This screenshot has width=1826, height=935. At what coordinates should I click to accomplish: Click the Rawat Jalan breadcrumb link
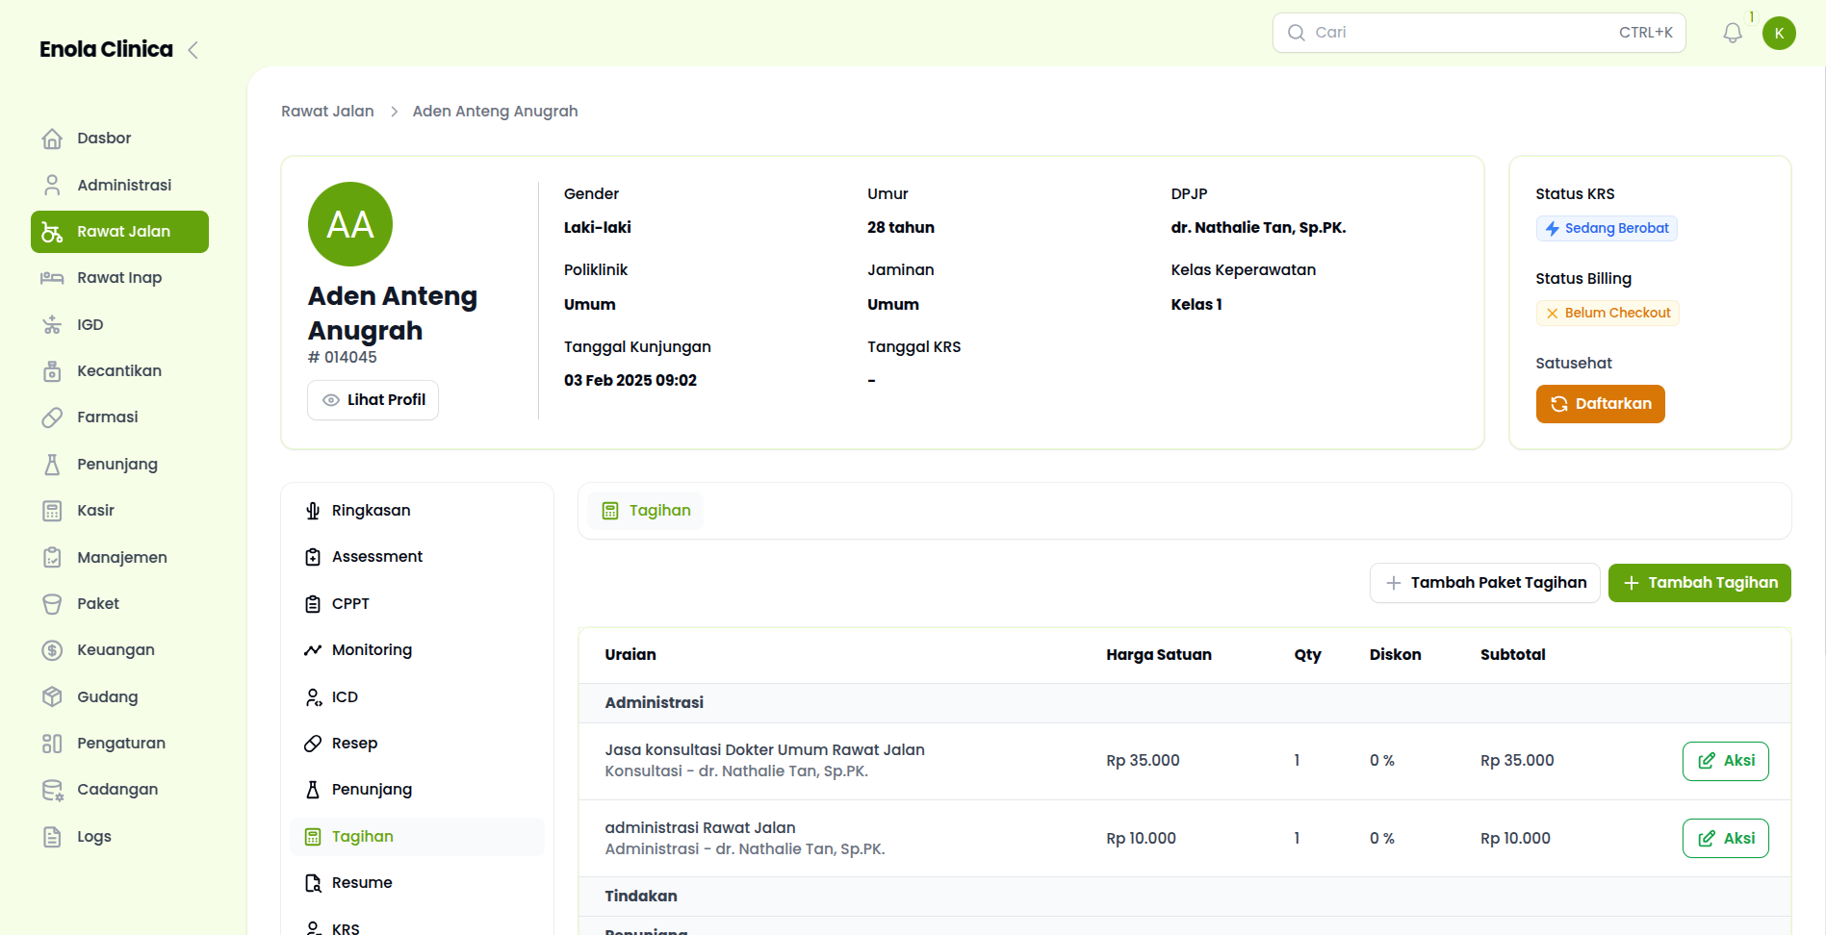tap(327, 112)
